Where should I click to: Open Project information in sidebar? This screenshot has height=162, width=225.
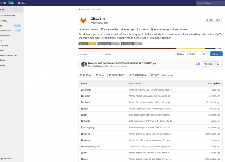(x=7, y=16)
